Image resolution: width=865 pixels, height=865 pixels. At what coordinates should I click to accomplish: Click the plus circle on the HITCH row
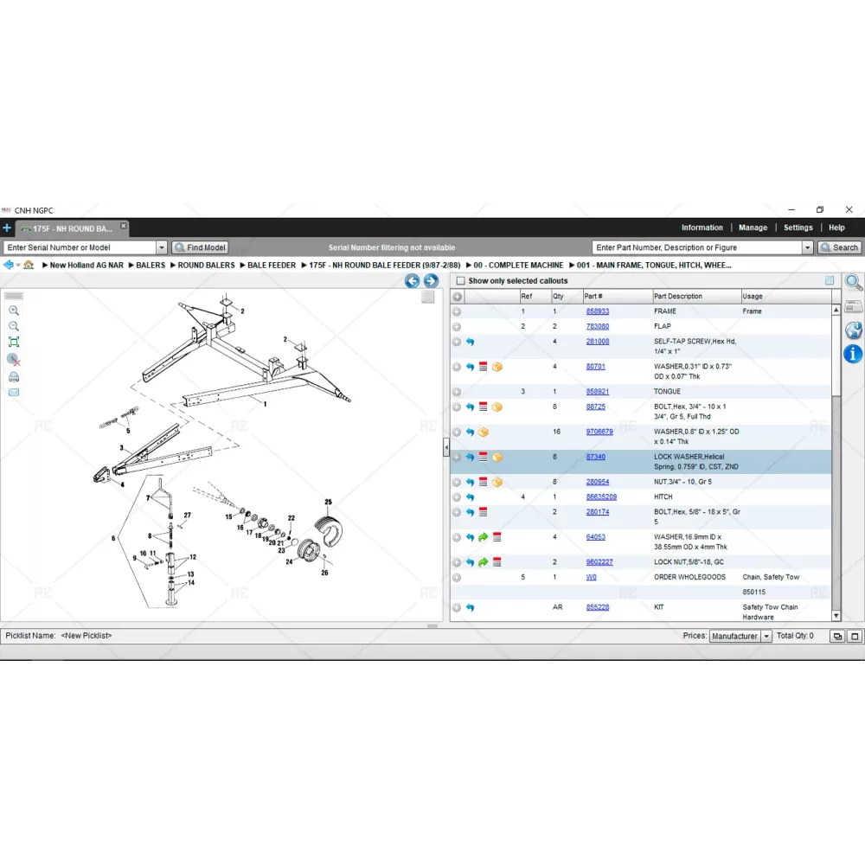457,497
